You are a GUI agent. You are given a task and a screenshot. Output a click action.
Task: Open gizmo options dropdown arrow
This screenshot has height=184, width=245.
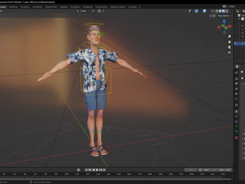coord(200,11)
